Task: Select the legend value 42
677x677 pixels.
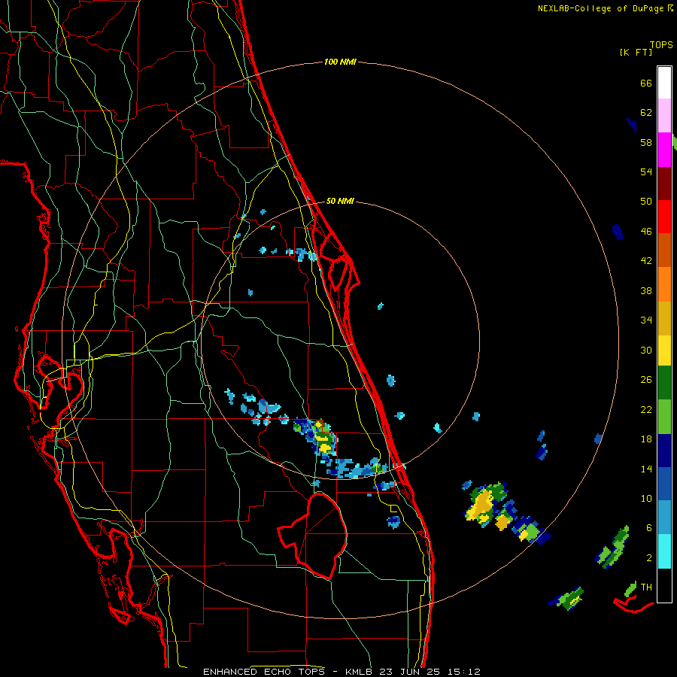Action: [646, 260]
